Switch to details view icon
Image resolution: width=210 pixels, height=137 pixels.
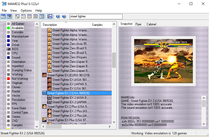coord(35,16)
